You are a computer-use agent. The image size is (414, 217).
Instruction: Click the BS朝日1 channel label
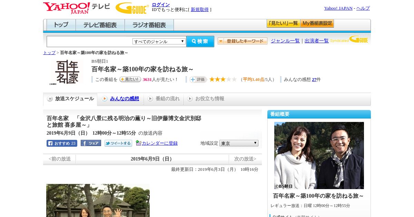coord(100,61)
